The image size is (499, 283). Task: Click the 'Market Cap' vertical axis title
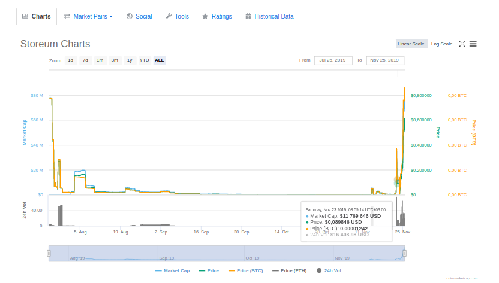24,132
